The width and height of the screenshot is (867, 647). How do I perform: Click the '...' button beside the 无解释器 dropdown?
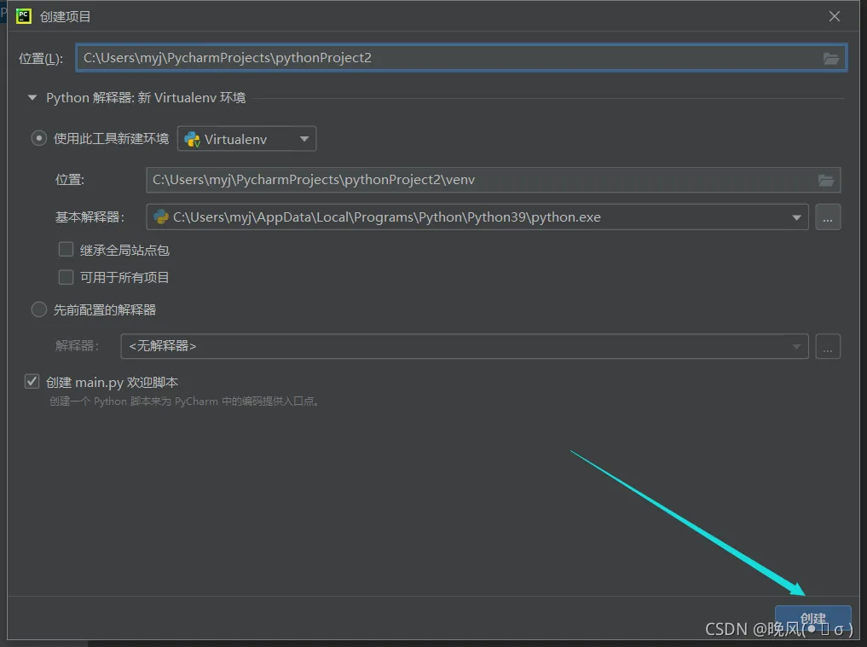[827, 346]
